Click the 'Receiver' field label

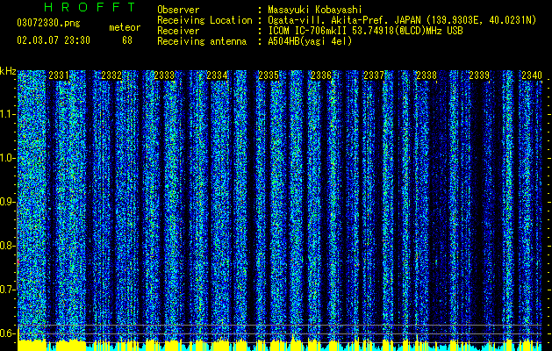pyautogui.click(x=178, y=31)
